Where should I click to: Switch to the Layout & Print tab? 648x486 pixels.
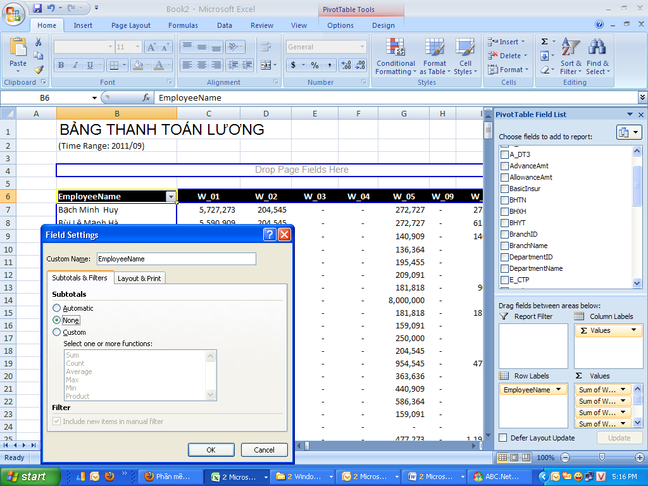tap(139, 278)
